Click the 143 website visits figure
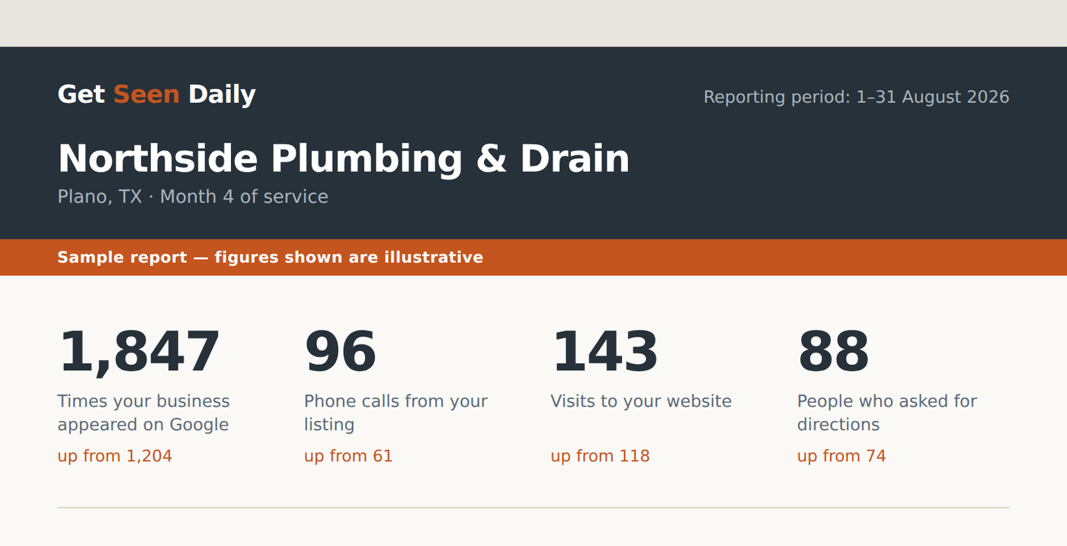This screenshot has height=546, width=1067. tap(604, 353)
